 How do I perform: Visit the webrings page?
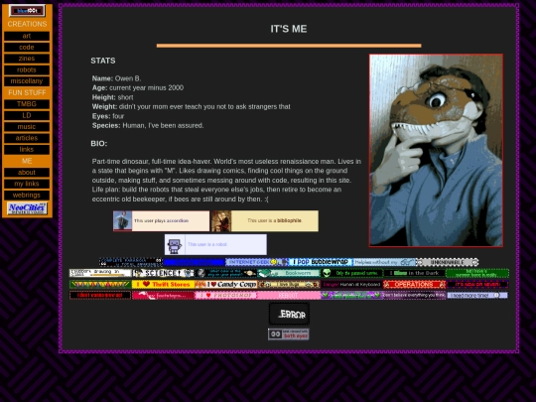coord(27,196)
